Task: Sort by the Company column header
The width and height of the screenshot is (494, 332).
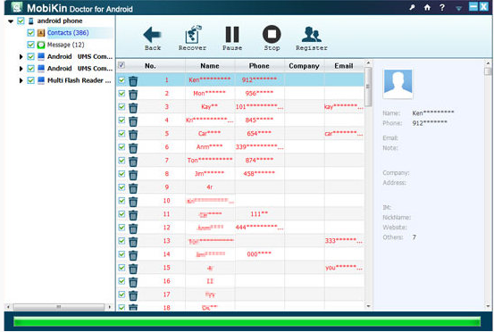Action: coord(304,66)
